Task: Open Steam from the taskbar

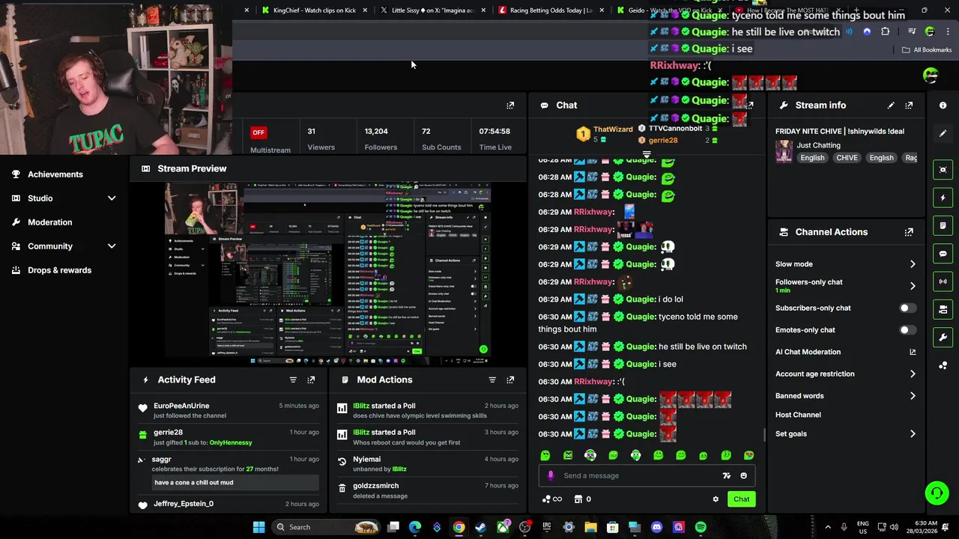Action: pyautogui.click(x=480, y=527)
